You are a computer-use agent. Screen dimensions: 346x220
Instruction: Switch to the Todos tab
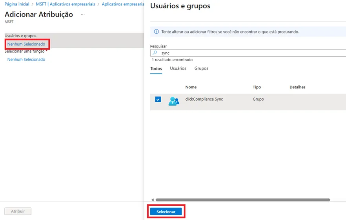[156, 68]
